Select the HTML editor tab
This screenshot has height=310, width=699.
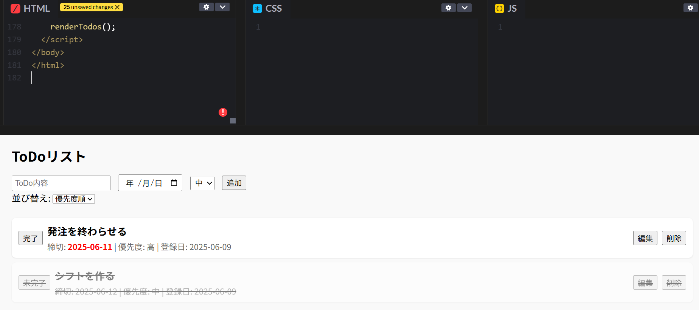click(30, 8)
